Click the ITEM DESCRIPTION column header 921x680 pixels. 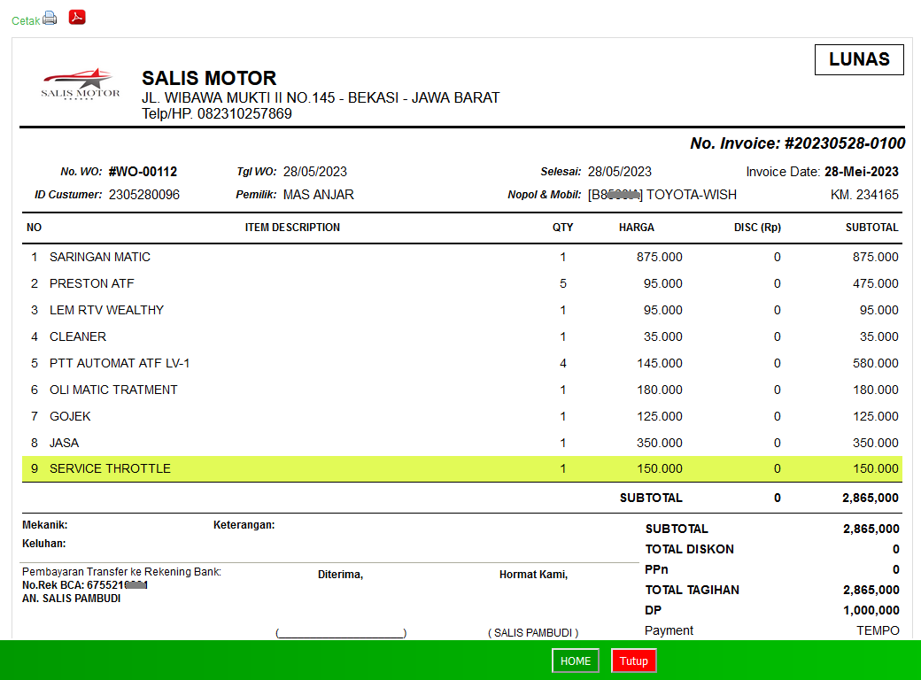(x=292, y=228)
